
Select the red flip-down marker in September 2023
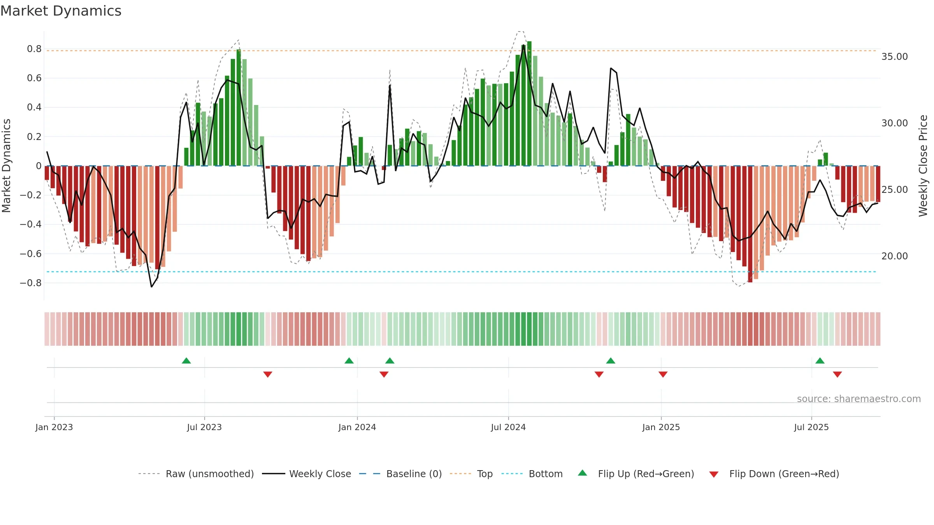coord(268,374)
